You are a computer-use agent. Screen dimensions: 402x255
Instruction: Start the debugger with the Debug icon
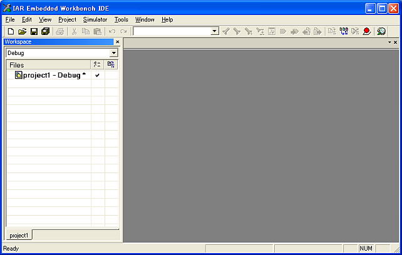(381, 31)
